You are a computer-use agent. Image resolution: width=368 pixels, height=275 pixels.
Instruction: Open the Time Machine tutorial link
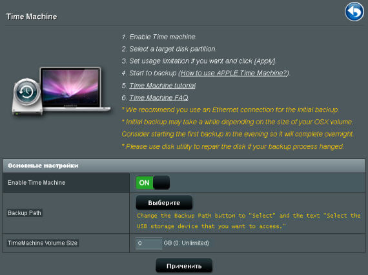[x=163, y=86]
